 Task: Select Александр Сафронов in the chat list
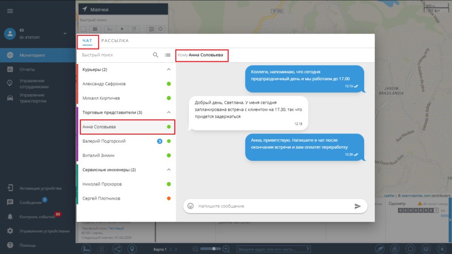click(126, 83)
